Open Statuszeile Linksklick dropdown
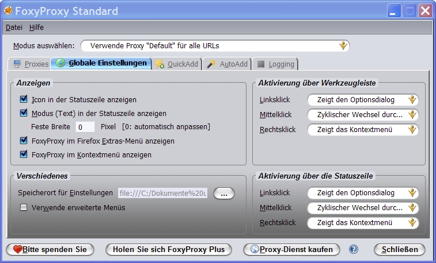 tap(363, 193)
